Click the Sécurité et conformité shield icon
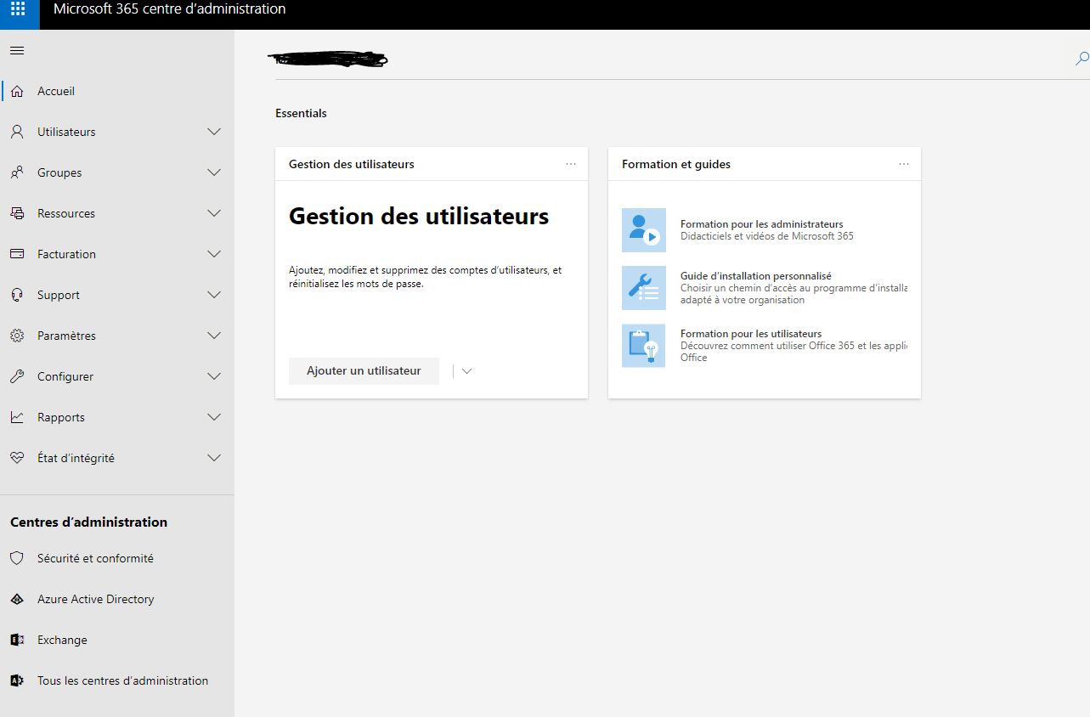Screen dimensions: 1090x717 click(17, 558)
